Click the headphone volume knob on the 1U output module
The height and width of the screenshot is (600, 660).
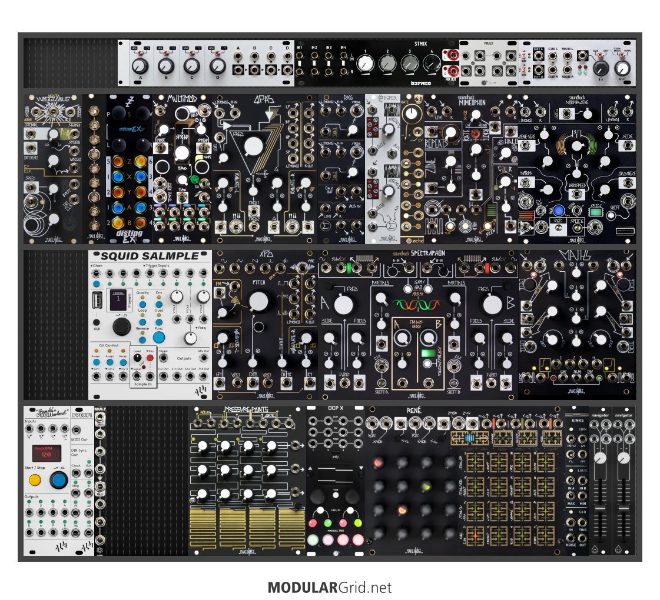pyautogui.click(x=601, y=68)
